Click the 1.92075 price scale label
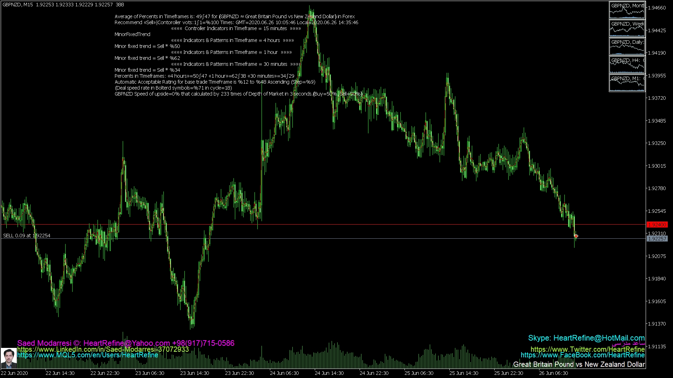 (x=657, y=256)
